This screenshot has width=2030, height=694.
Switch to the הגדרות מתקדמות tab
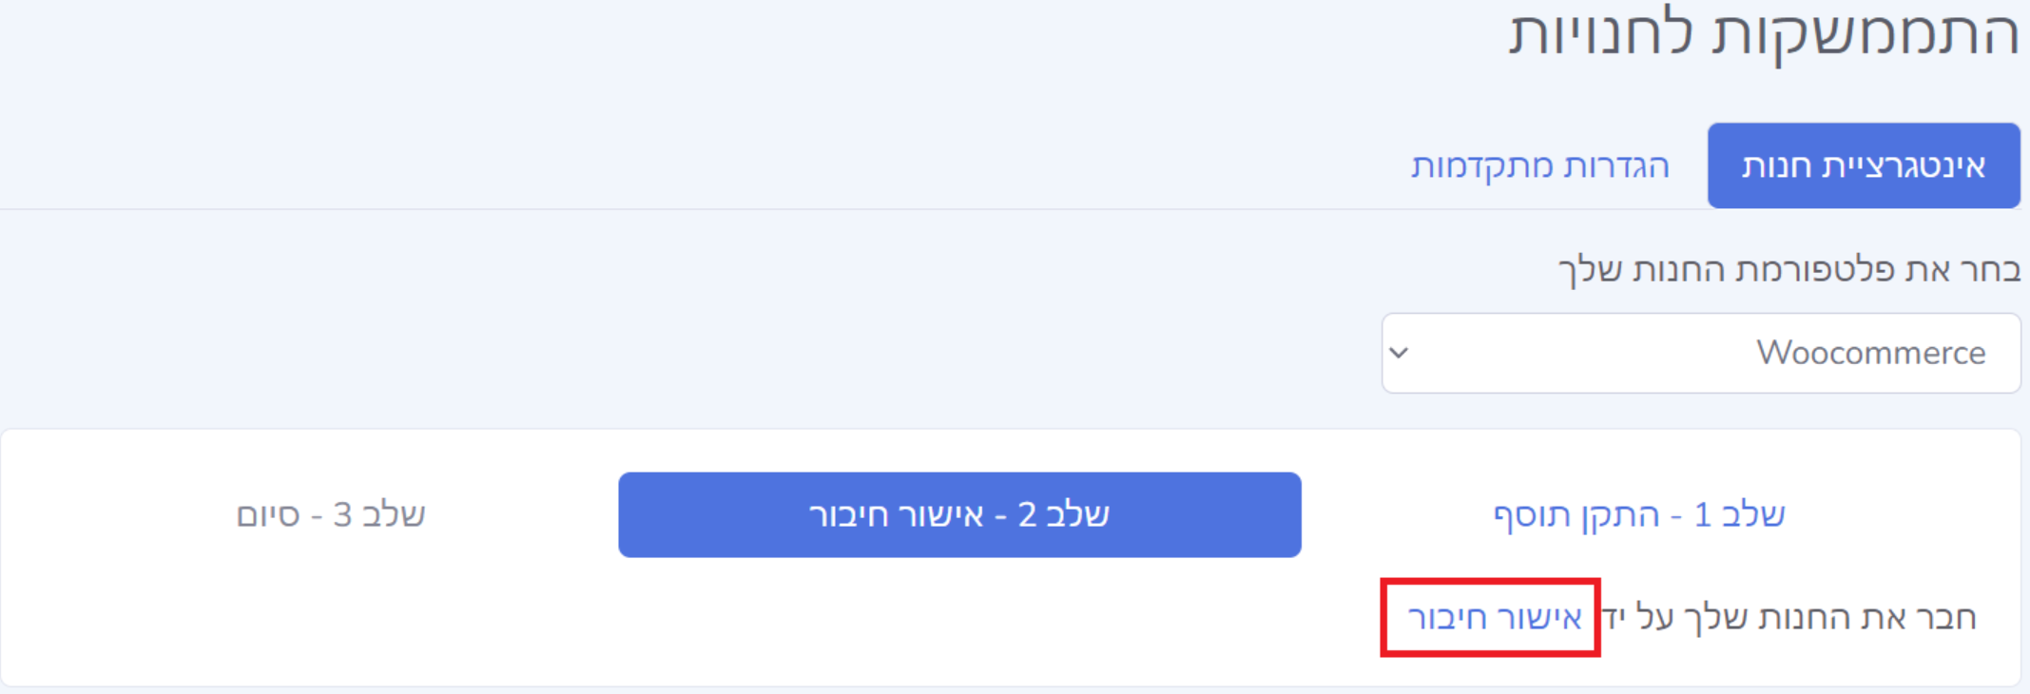click(1539, 165)
